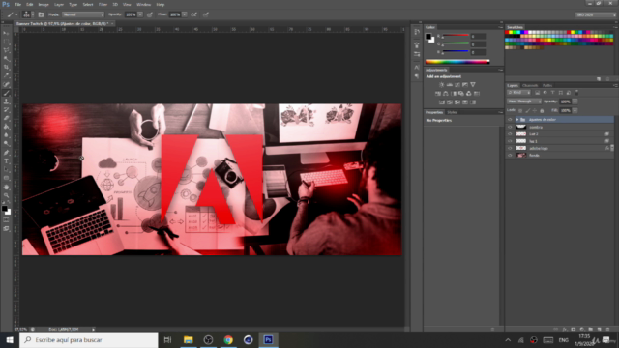Pick a color from the spectrum bar

coord(457,62)
